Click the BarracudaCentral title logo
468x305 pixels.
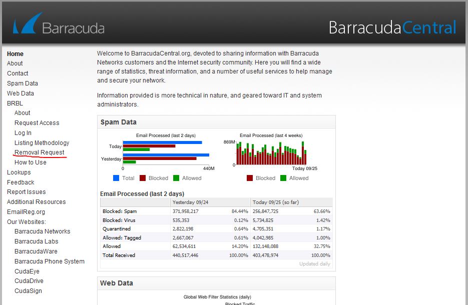[x=392, y=27]
